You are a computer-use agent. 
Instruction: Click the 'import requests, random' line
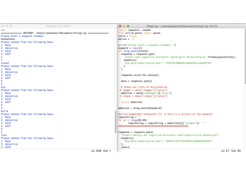(x=134, y=30)
